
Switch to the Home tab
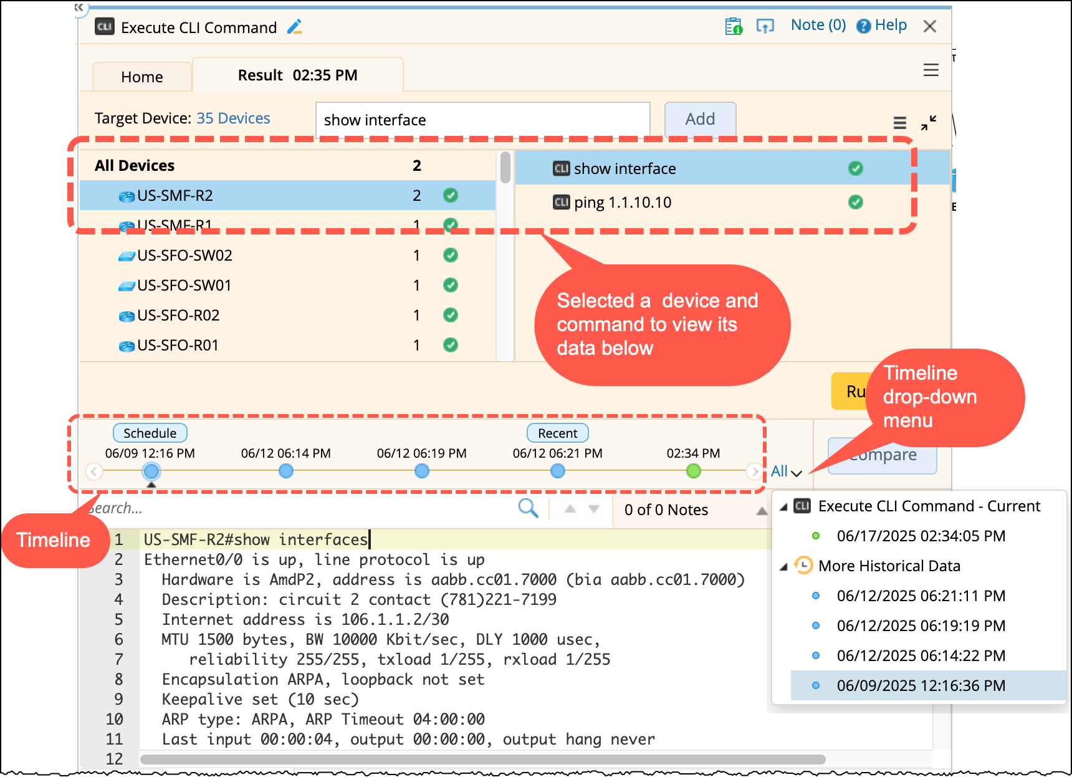[x=142, y=77]
